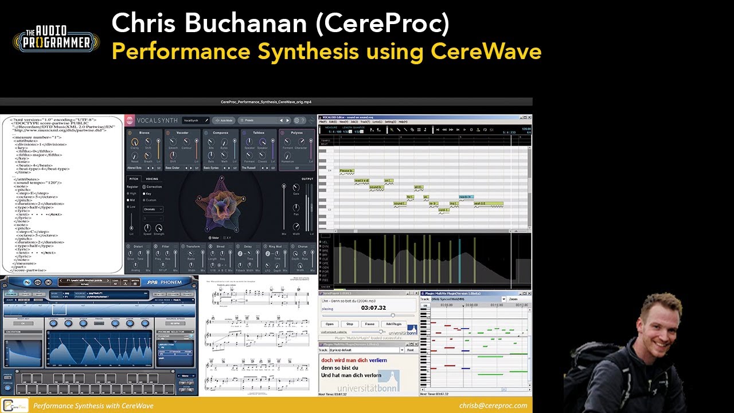Click fast-forward icon in VOCALOID transport

451,130
